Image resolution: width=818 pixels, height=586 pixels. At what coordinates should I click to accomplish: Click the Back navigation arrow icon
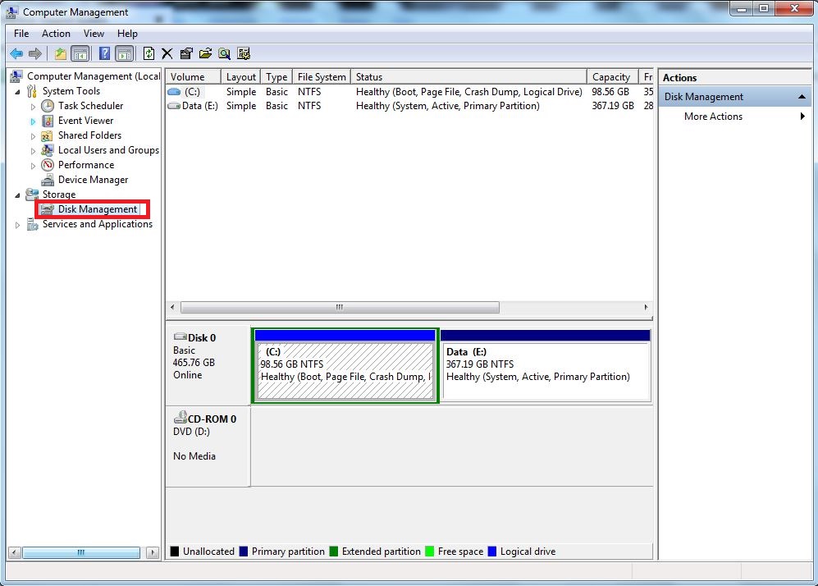click(16, 53)
